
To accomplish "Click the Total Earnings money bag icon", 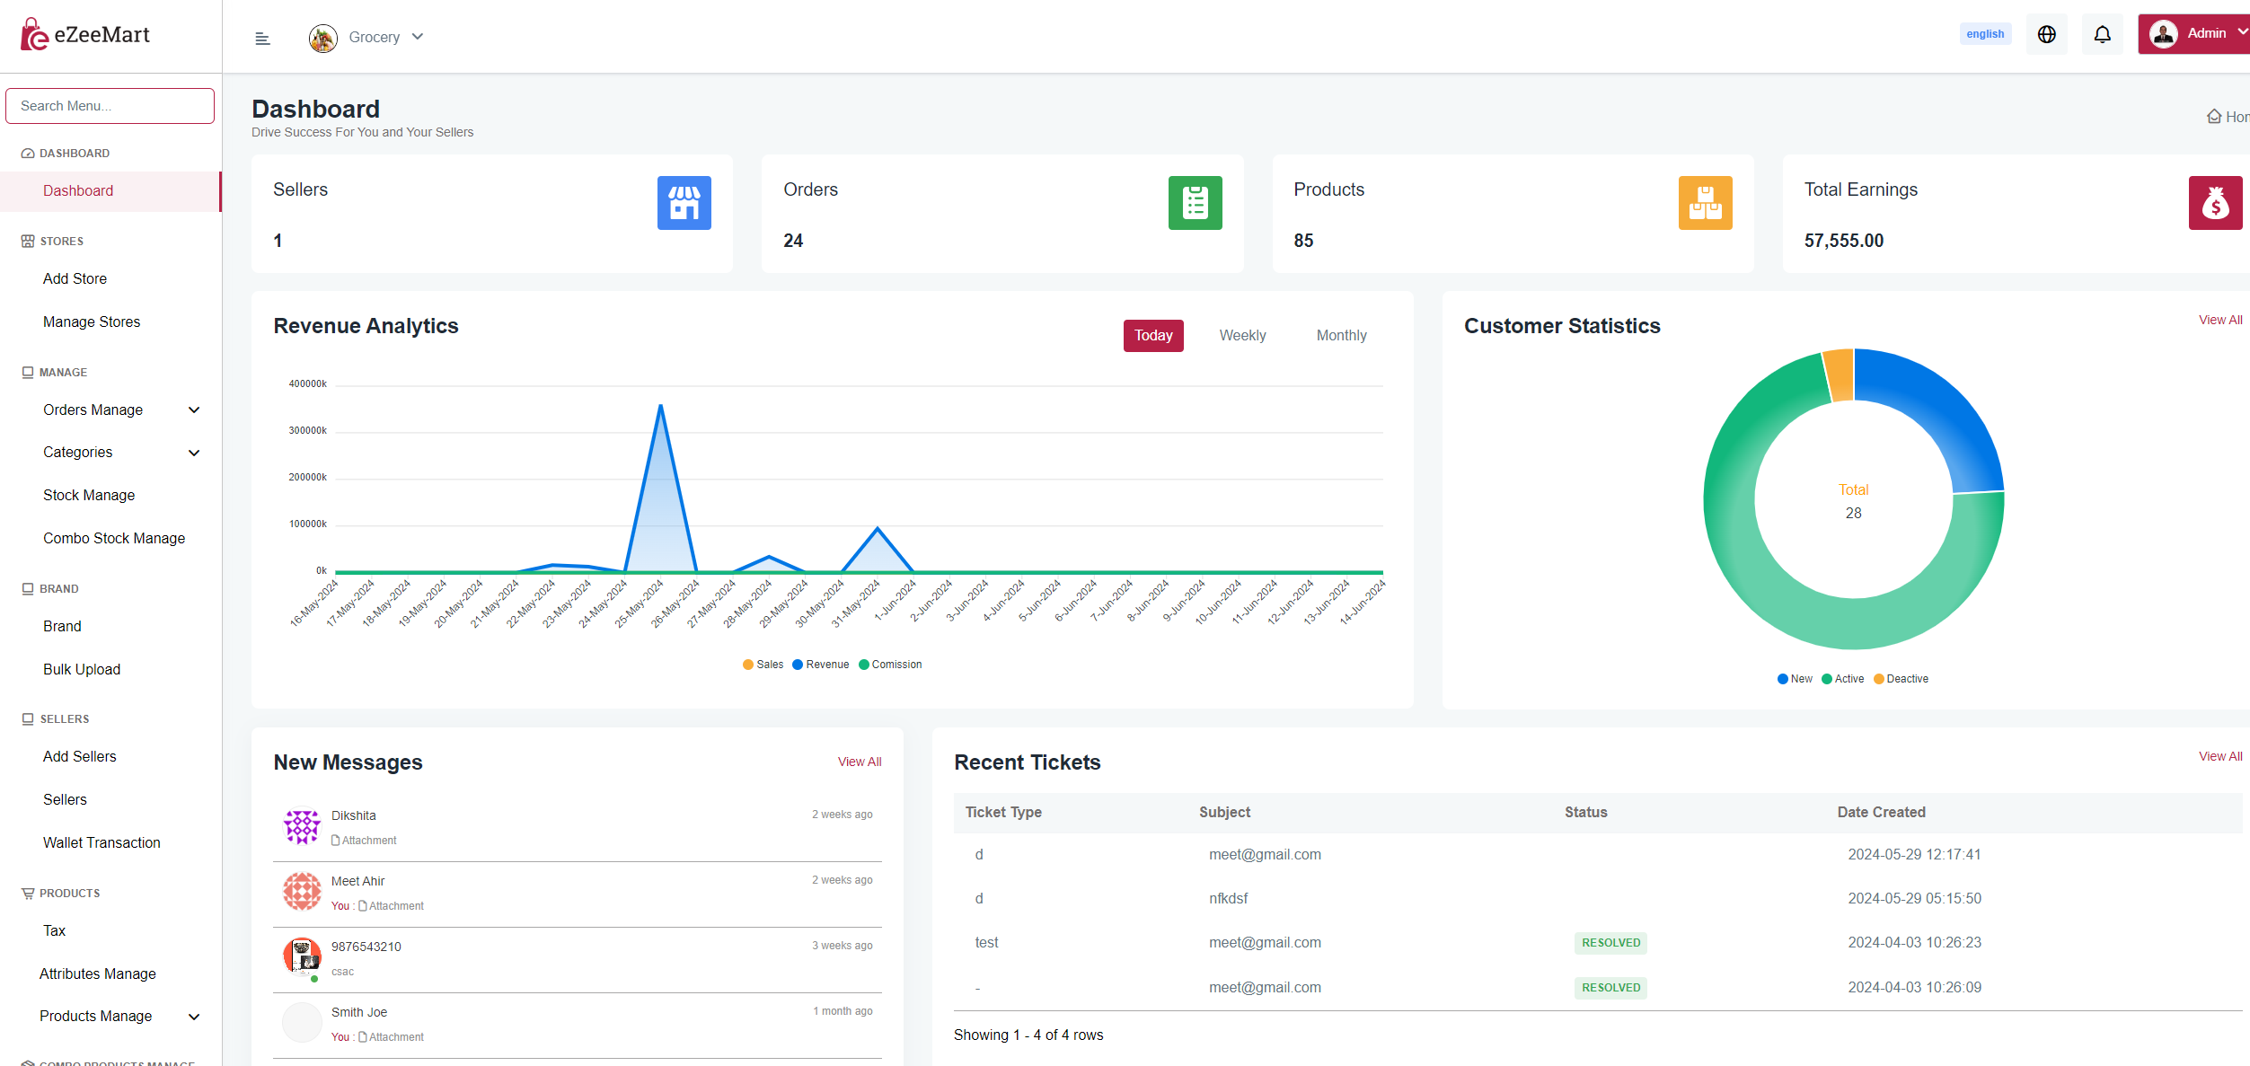I will (x=2215, y=203).
